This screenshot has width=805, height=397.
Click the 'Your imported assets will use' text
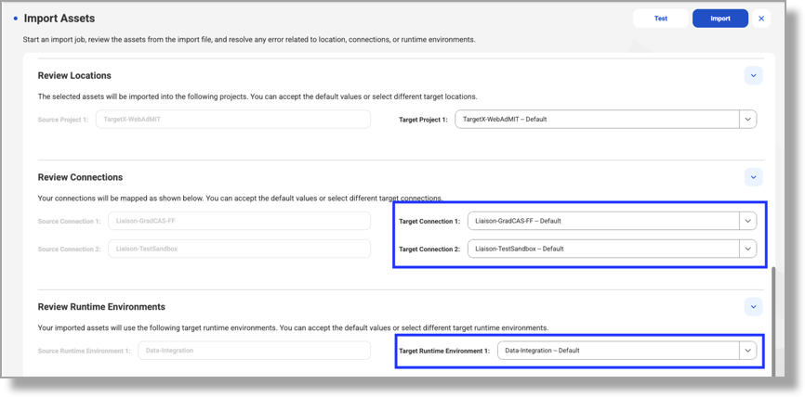pos(293,327)
